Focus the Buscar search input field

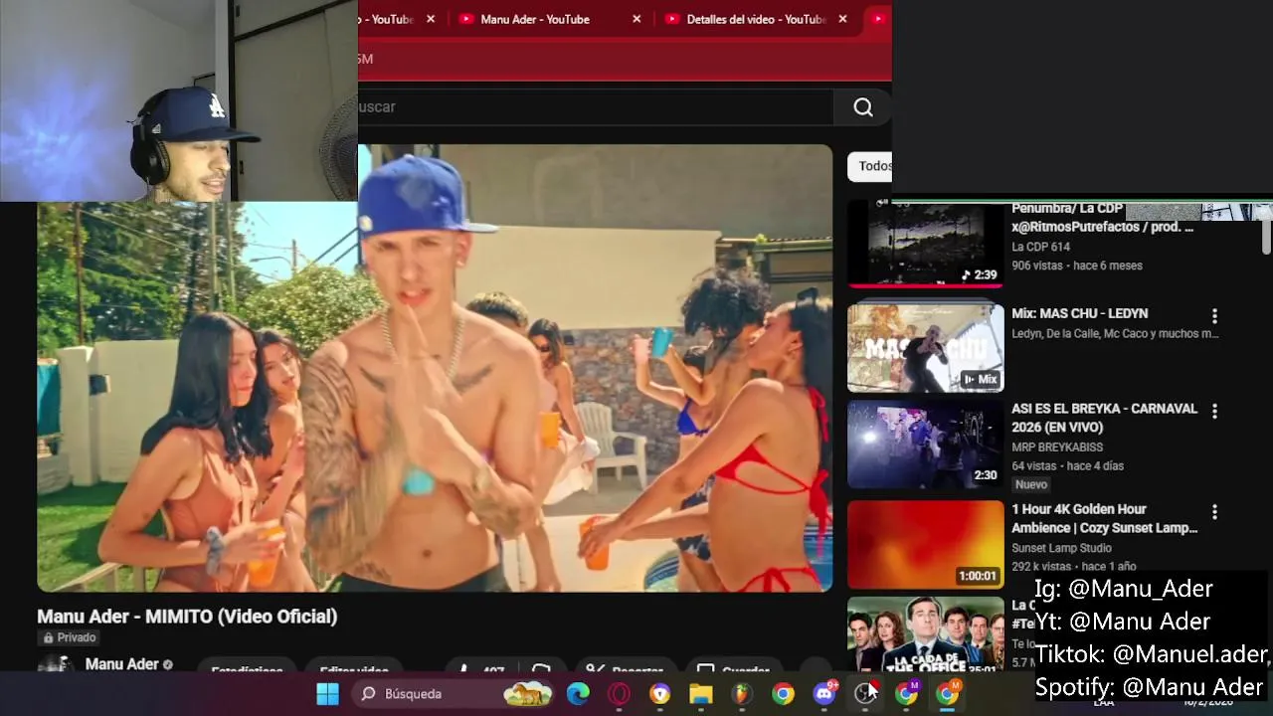point(595,107)
